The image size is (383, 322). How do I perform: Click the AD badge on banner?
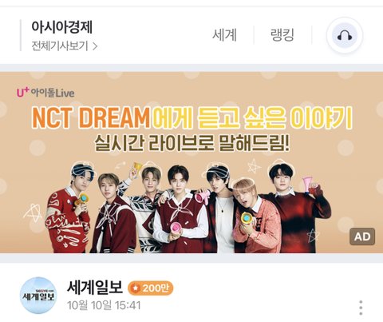pyautogui.click(x=362, y=237)
